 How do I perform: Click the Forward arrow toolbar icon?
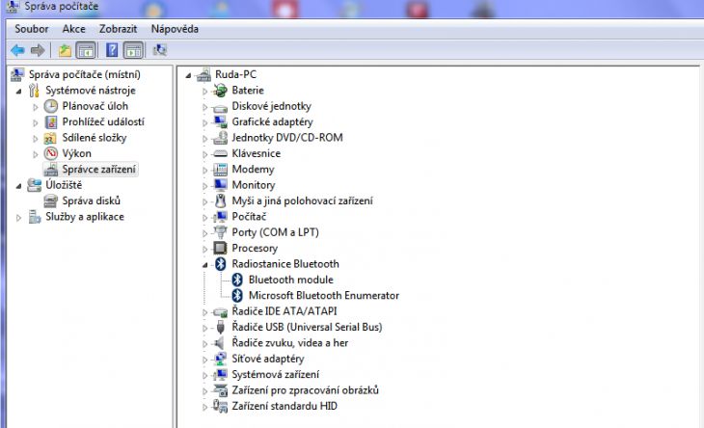coord(38,50)
